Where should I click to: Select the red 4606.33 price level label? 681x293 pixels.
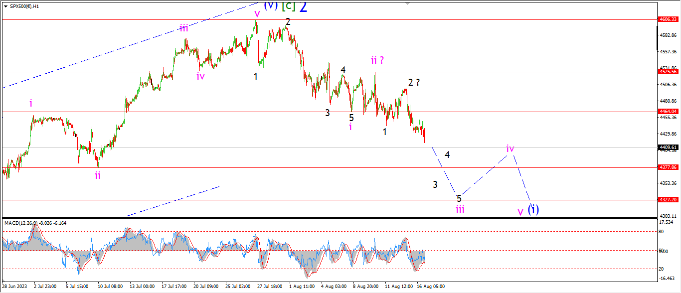point(669,19)
